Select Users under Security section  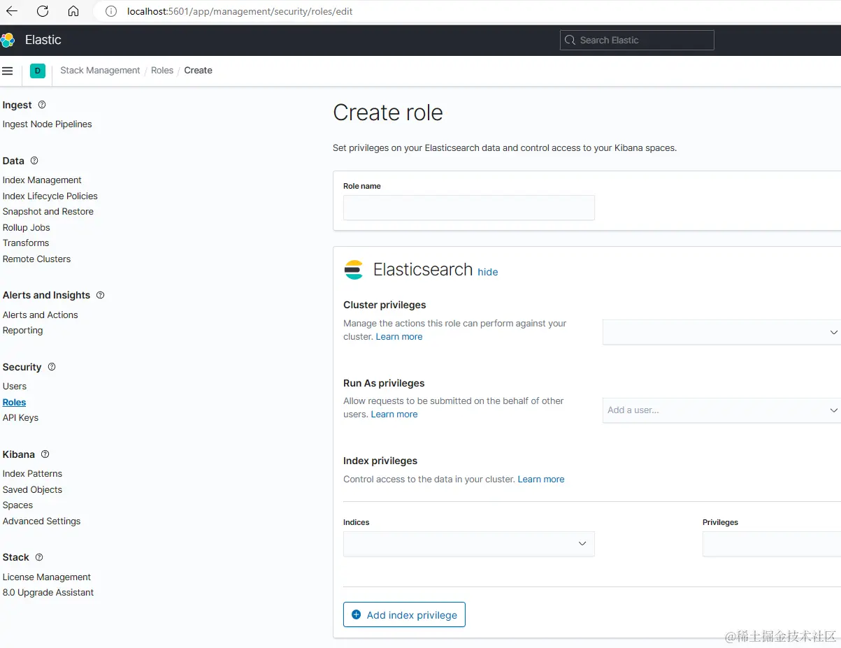[x=15, y=387]
